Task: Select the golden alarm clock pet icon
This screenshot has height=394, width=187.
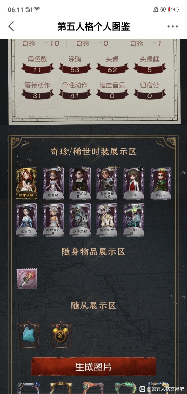Action: (x=61, y=335)
